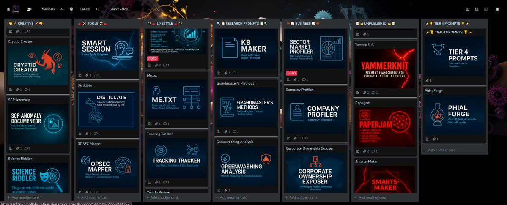Screen dimensions: 507x205
Task: Open the KB Maker card thumbnail
Action: coord(247,49)
